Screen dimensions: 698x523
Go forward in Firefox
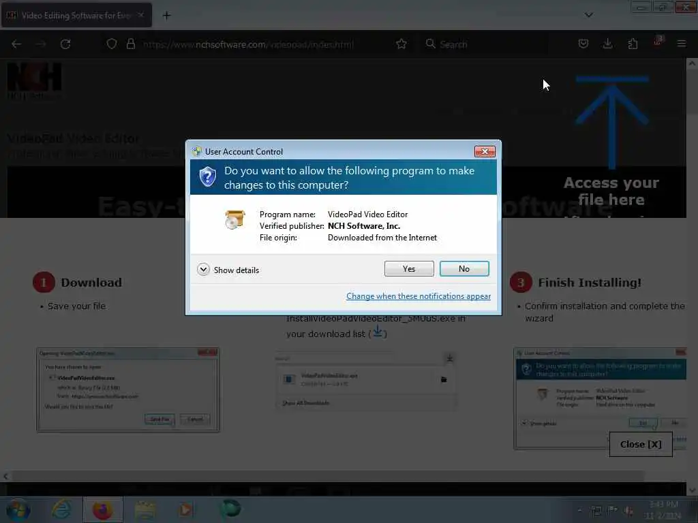point(40,44)
